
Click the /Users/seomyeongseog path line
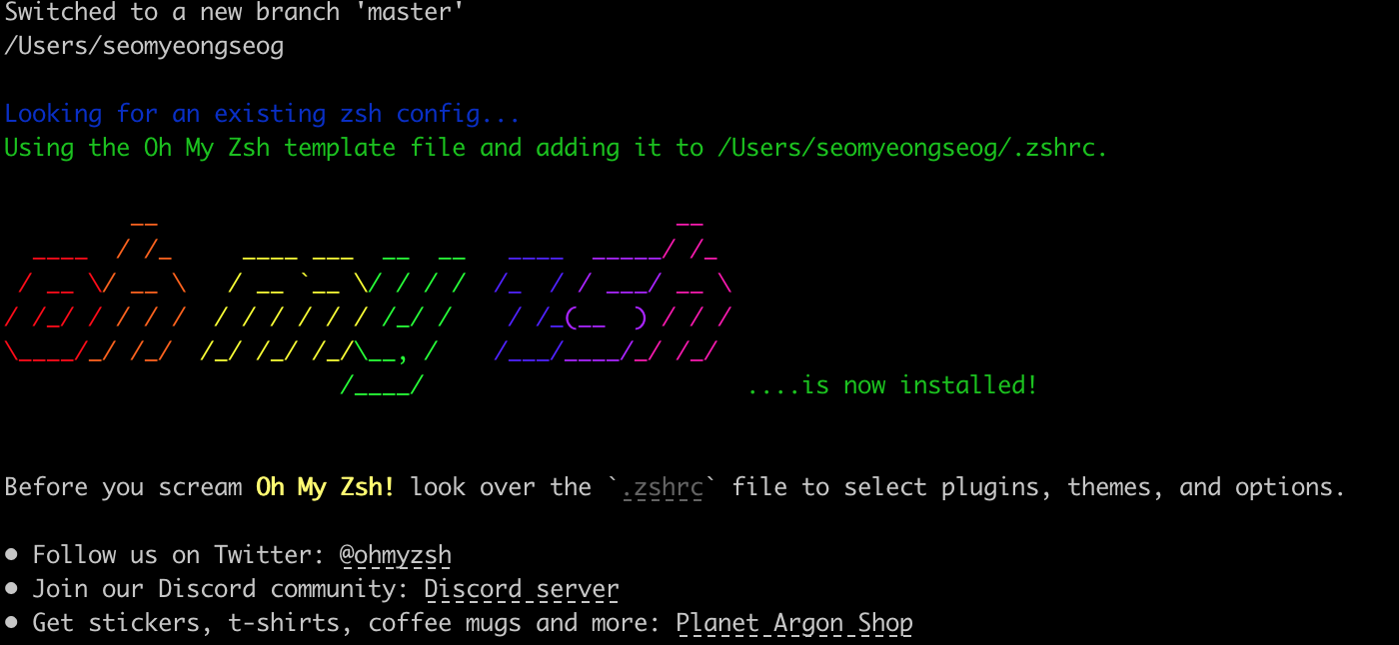[x=144, y=46]
